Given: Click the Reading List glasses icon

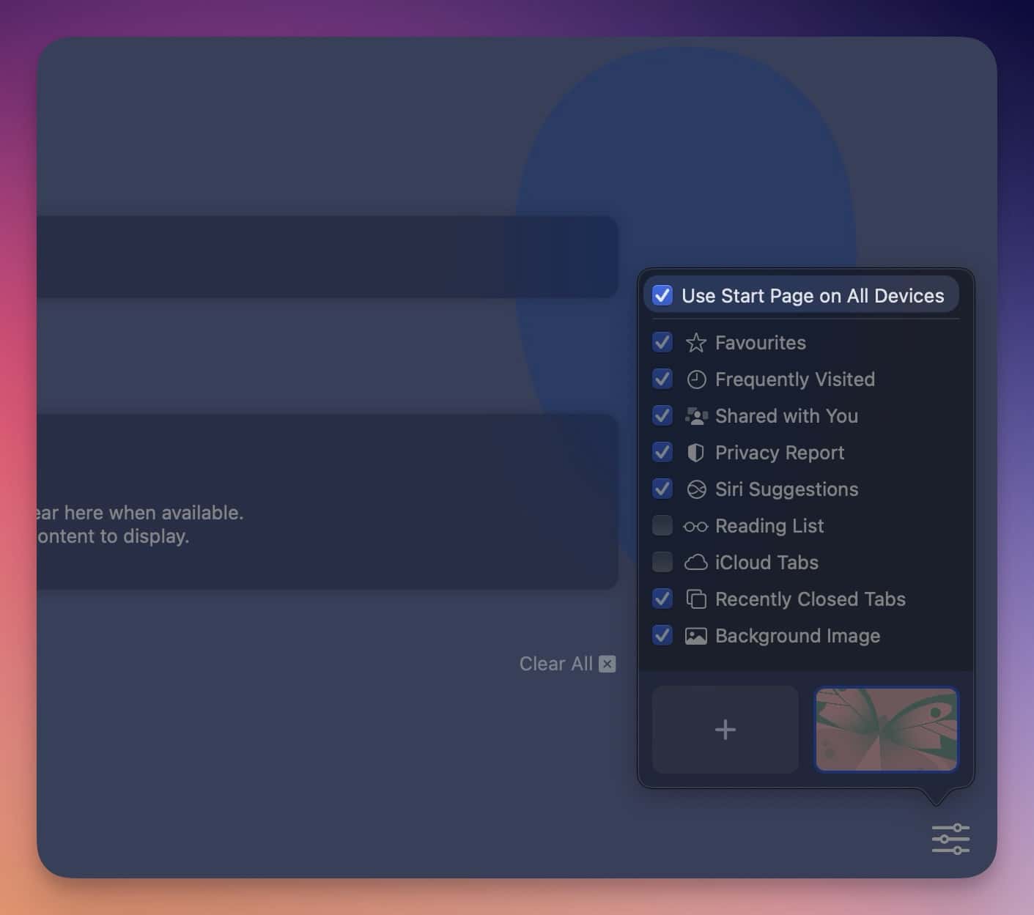Looking at the screenshot, I should tap(695, 525).
